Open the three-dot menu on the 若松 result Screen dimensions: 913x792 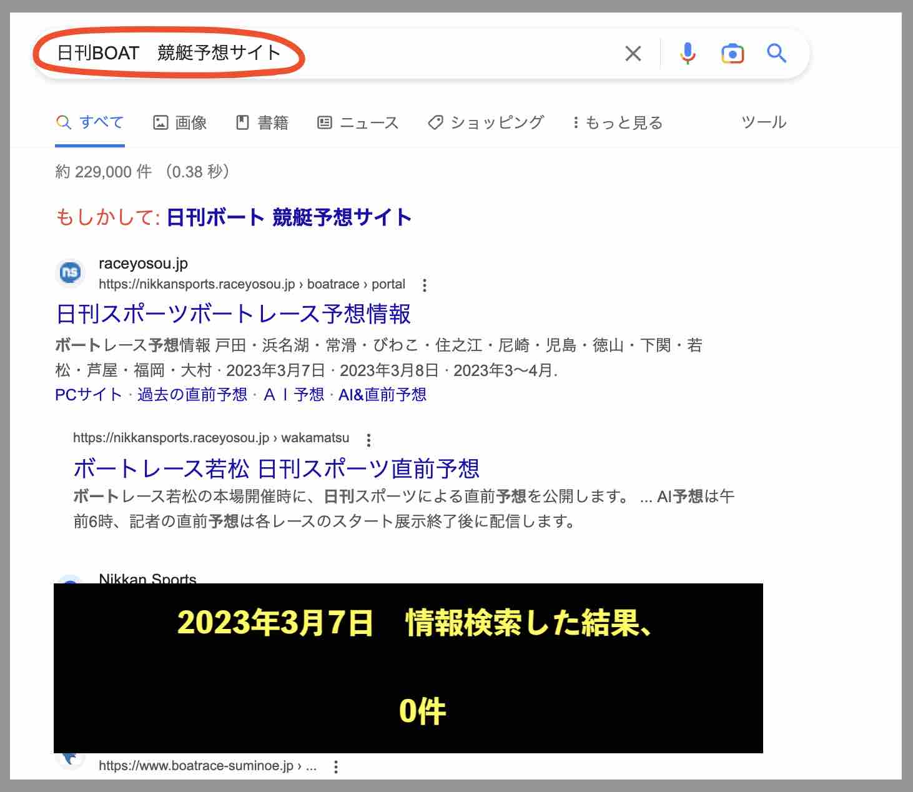click(369, 440)
